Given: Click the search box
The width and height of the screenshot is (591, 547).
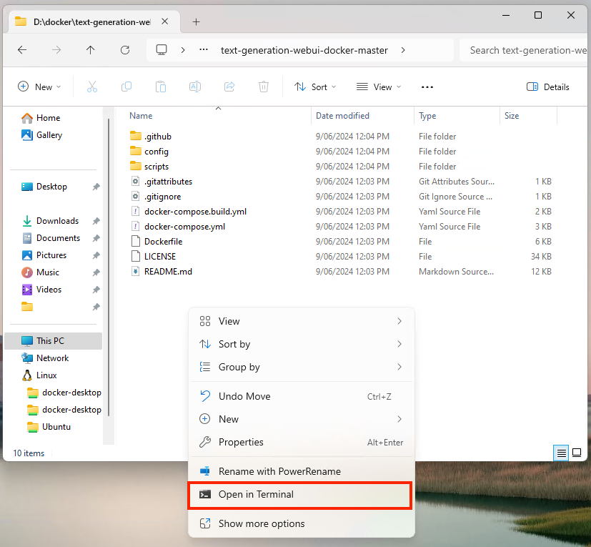Looking at the screenshot, I should (x=524, y=50).
